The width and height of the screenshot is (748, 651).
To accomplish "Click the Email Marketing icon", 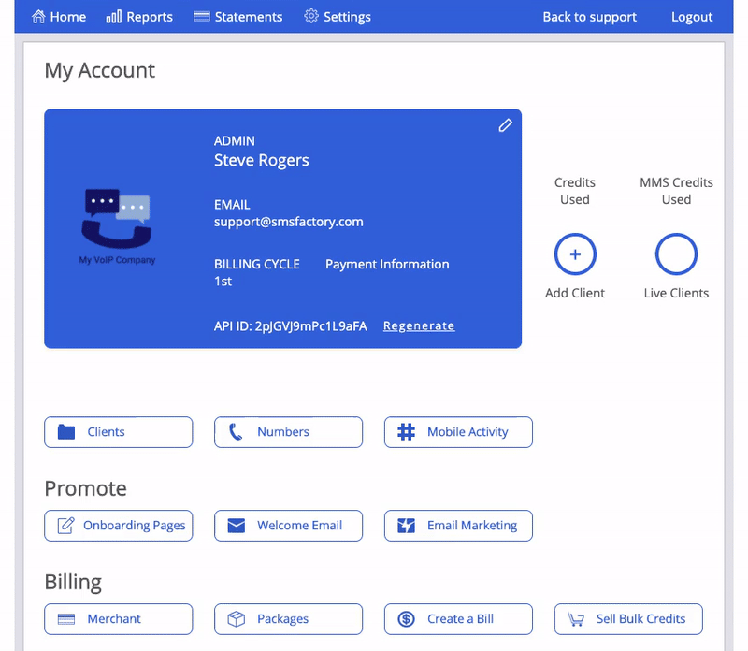I will point(406,526).
